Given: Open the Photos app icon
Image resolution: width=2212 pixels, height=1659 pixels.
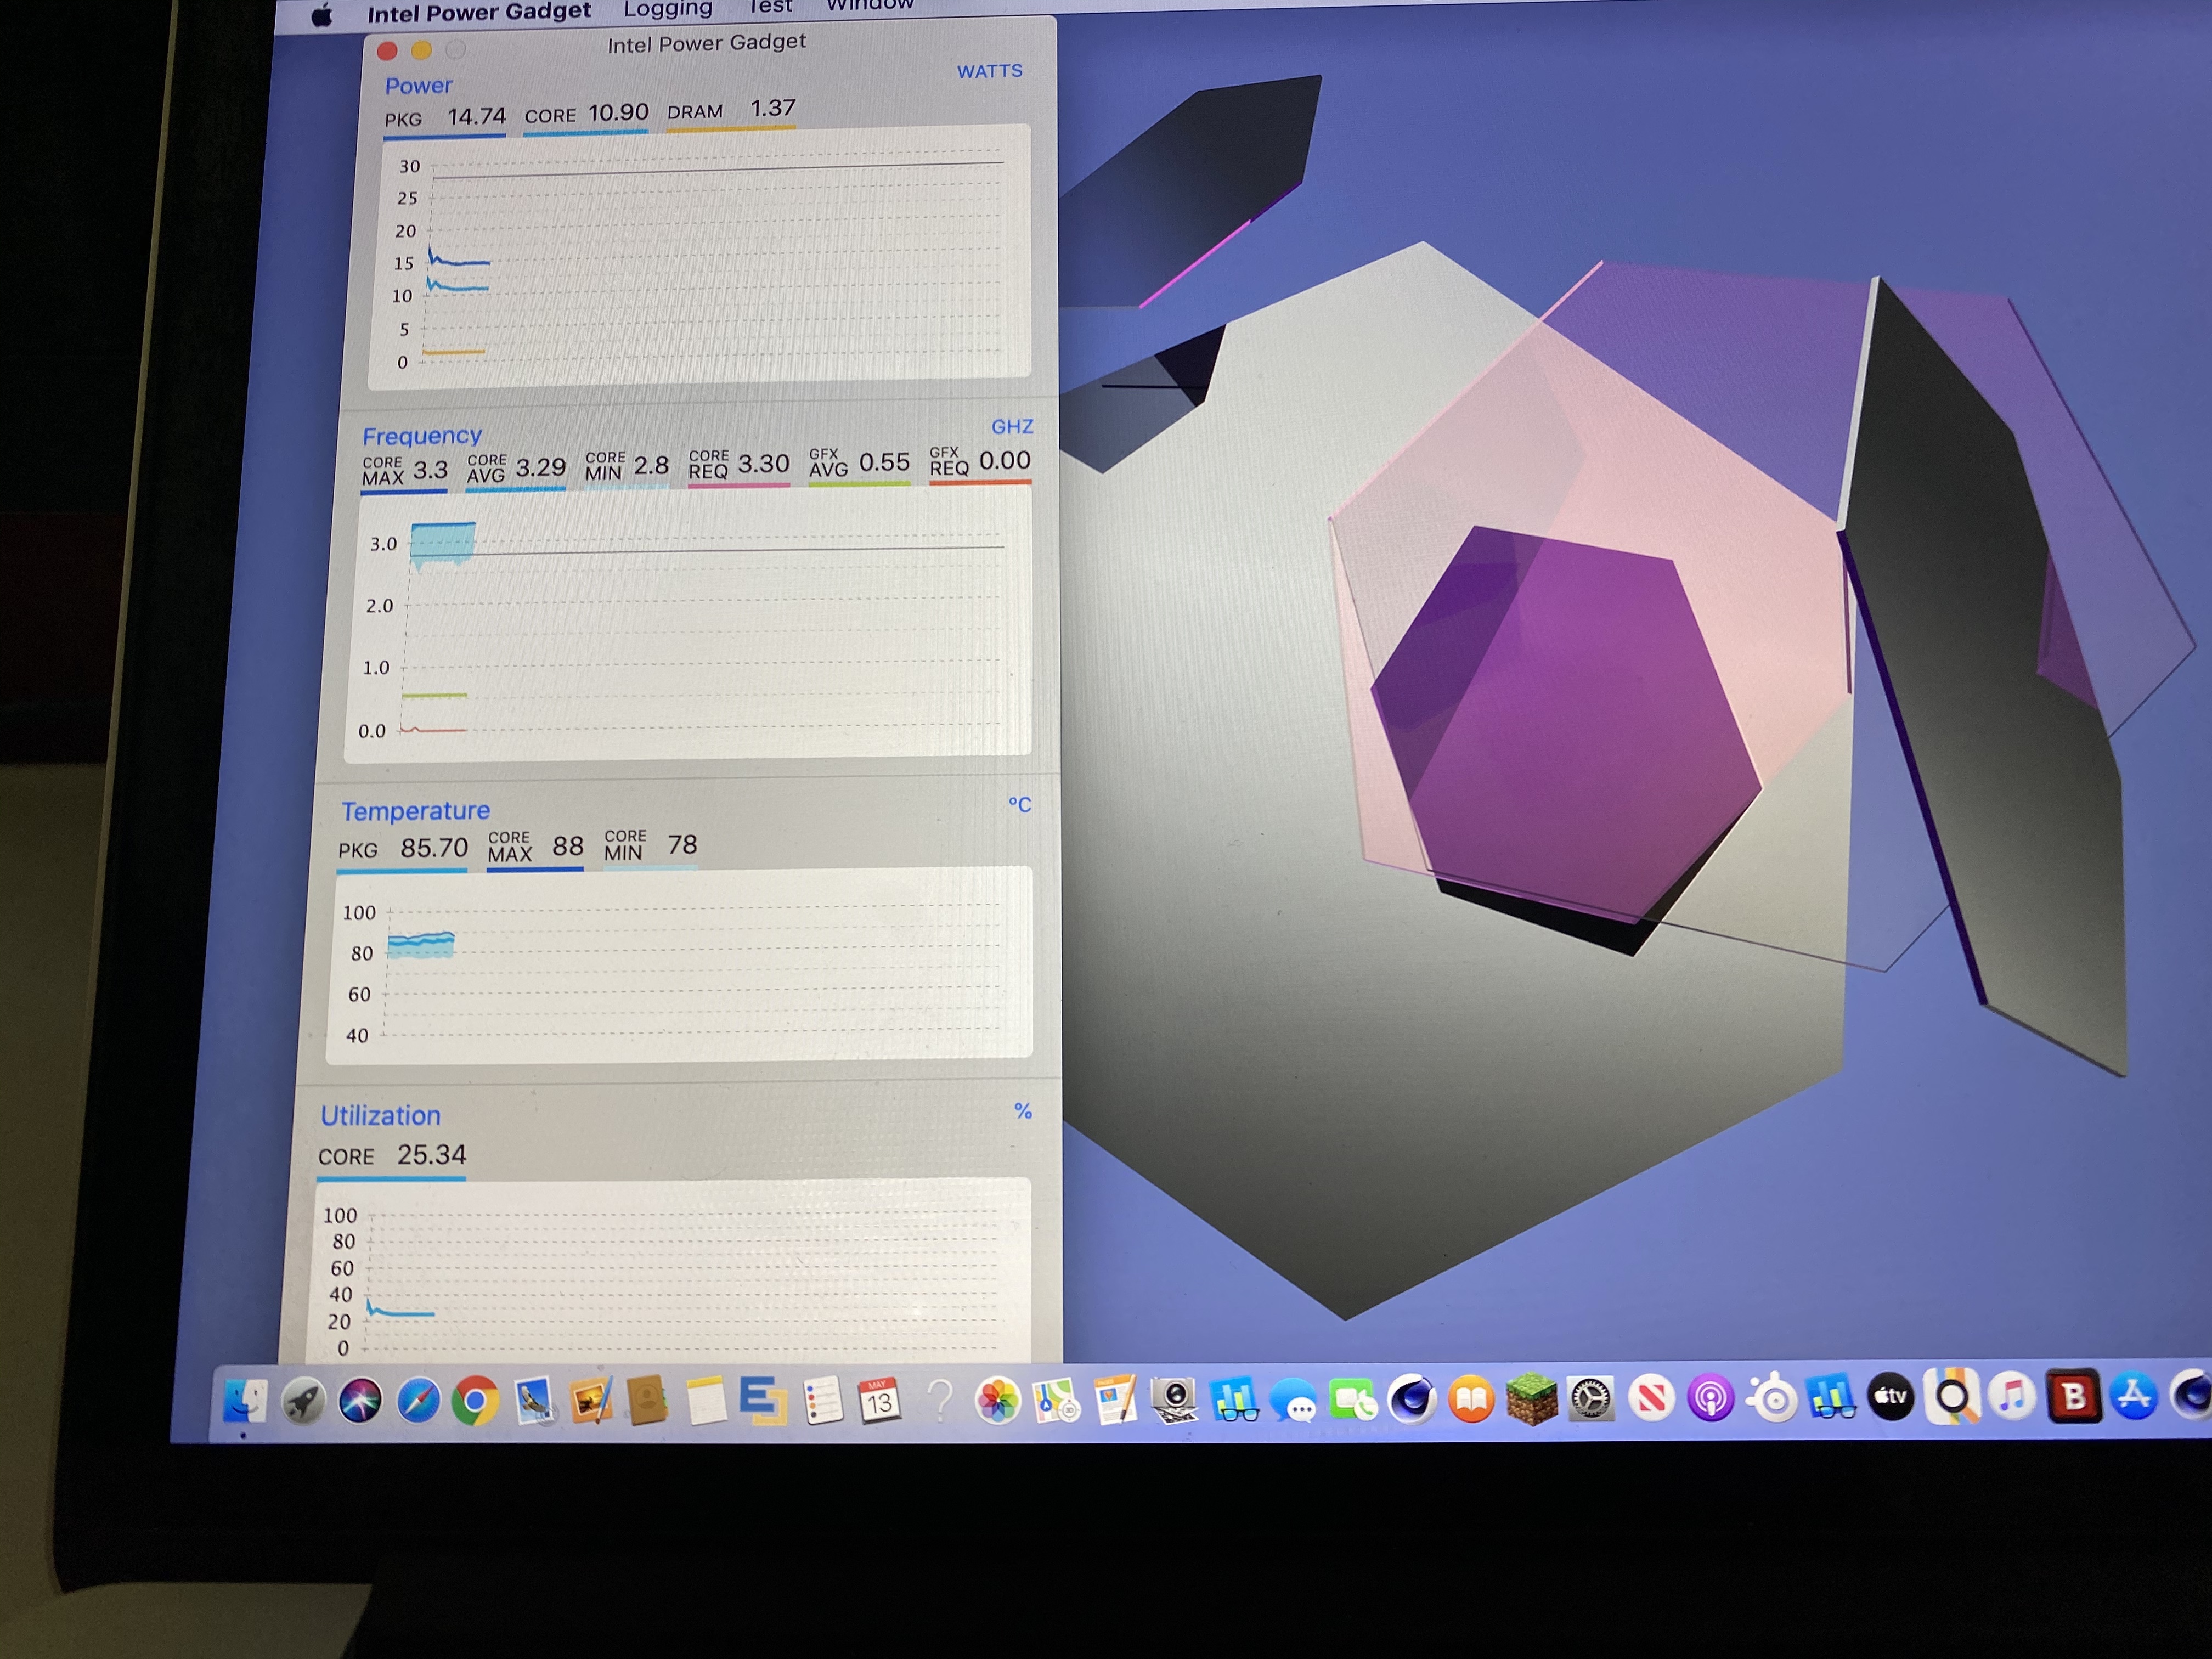Looking at the screenshot, I should [997, 1400].
